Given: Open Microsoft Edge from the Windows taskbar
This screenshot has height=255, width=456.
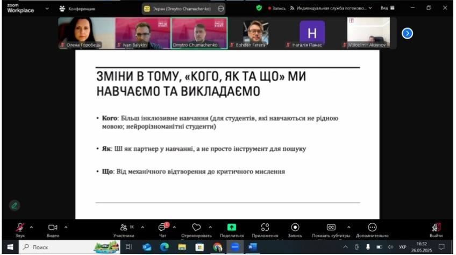Looking at the screenshot, I should coord(165,247).
